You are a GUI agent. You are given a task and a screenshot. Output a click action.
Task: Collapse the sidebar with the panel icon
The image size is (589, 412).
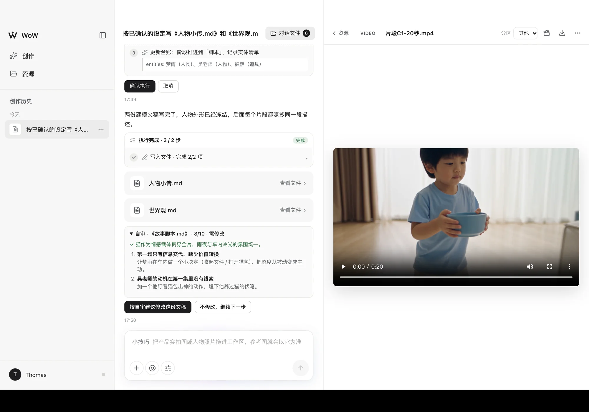[x=102, y=35]
